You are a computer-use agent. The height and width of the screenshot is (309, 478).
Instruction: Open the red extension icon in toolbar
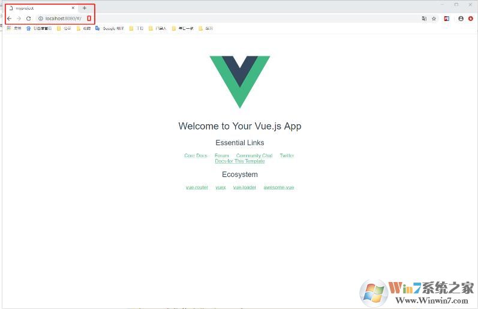tap(447, 19)
